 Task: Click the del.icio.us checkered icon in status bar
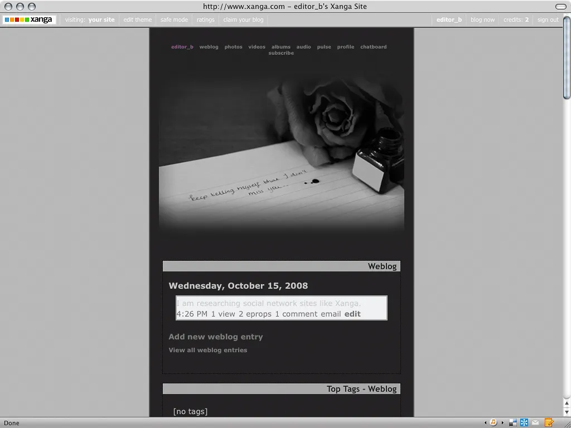(x=513, y=423)
